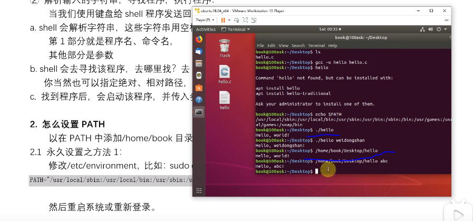The width and height of the screenshot is (473, 221).
Task: Click the volume icon in the Ubuntu top bar
Action: 430,30
